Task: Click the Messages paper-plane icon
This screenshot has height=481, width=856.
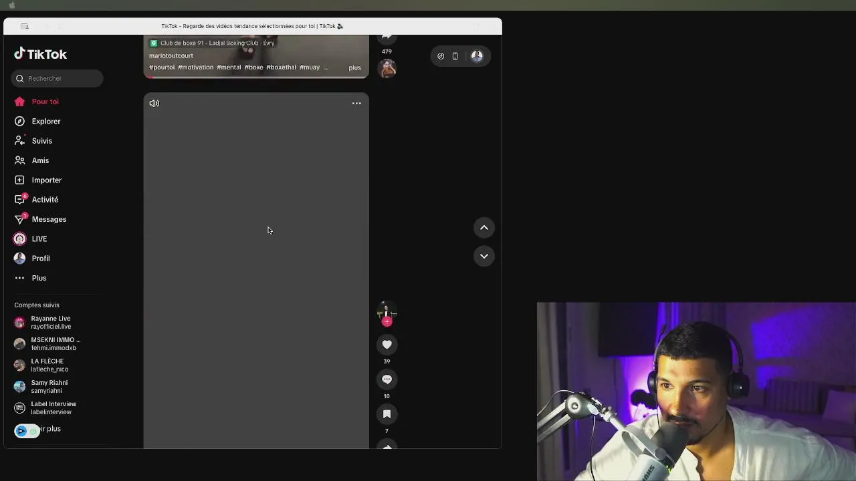Action: (x=20, y=218)
